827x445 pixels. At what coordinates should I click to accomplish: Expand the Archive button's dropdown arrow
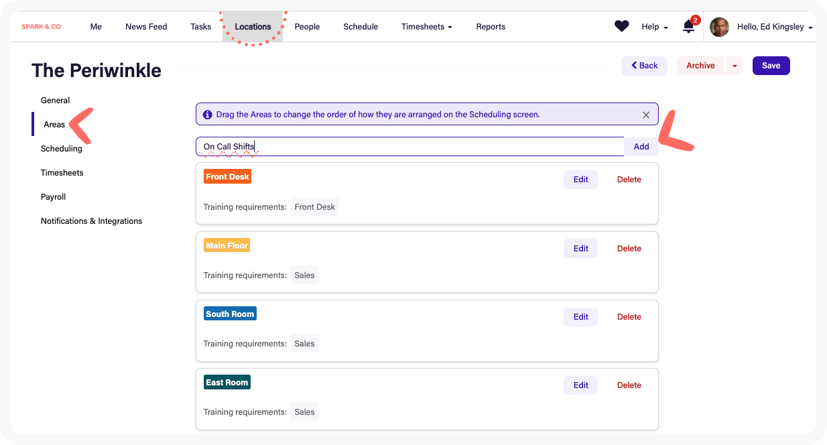pos(735,66)
